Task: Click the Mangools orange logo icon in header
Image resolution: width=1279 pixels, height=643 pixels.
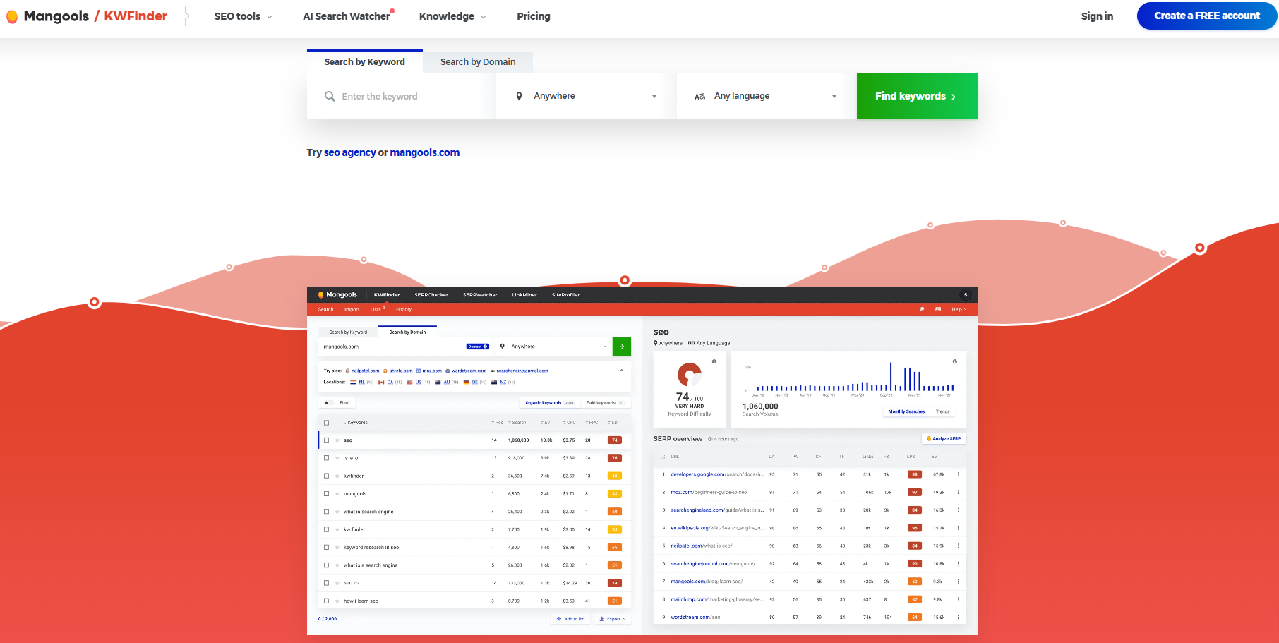Action: (x=12, y=16)
